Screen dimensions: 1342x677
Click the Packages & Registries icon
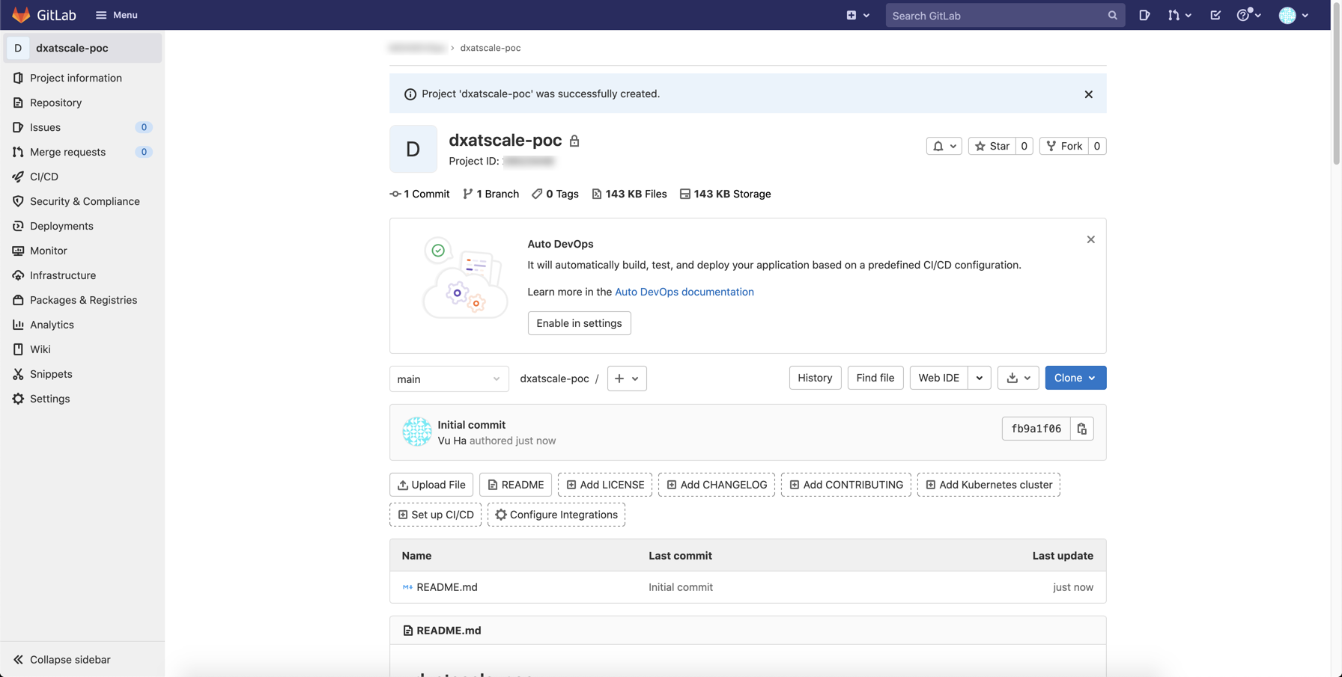point(18,300)
